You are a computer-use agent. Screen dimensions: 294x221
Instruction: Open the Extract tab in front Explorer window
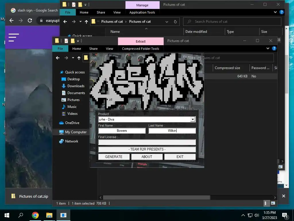141,41
